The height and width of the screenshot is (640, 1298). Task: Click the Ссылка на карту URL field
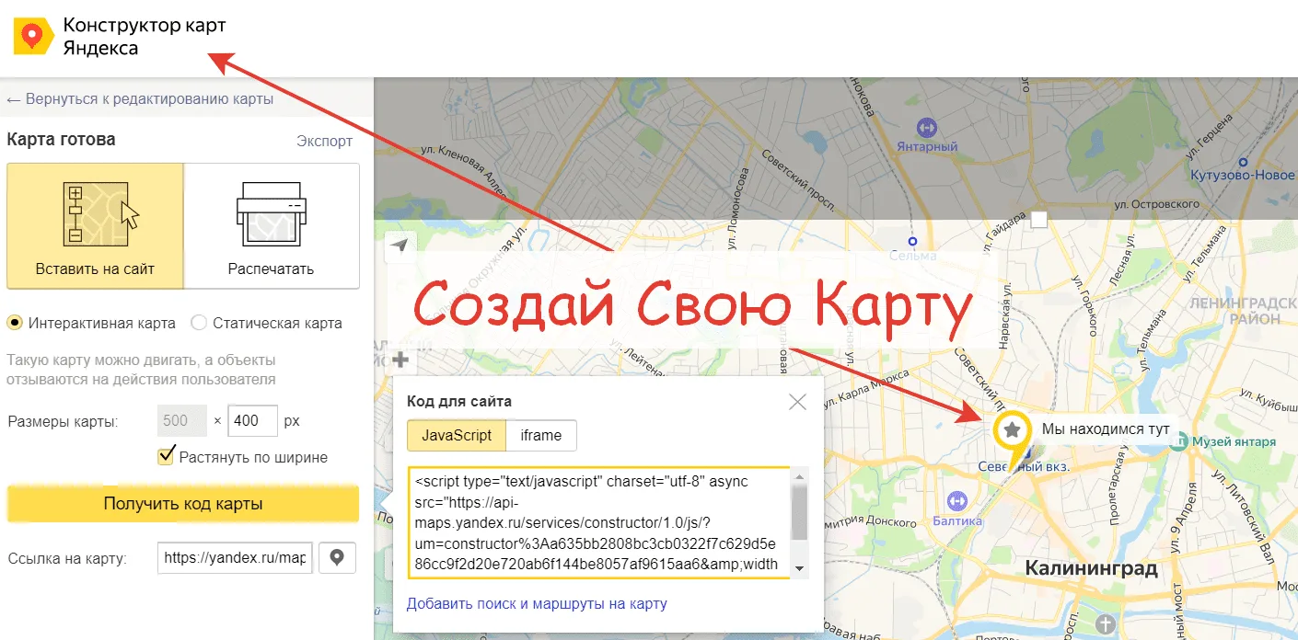point(235,558)
